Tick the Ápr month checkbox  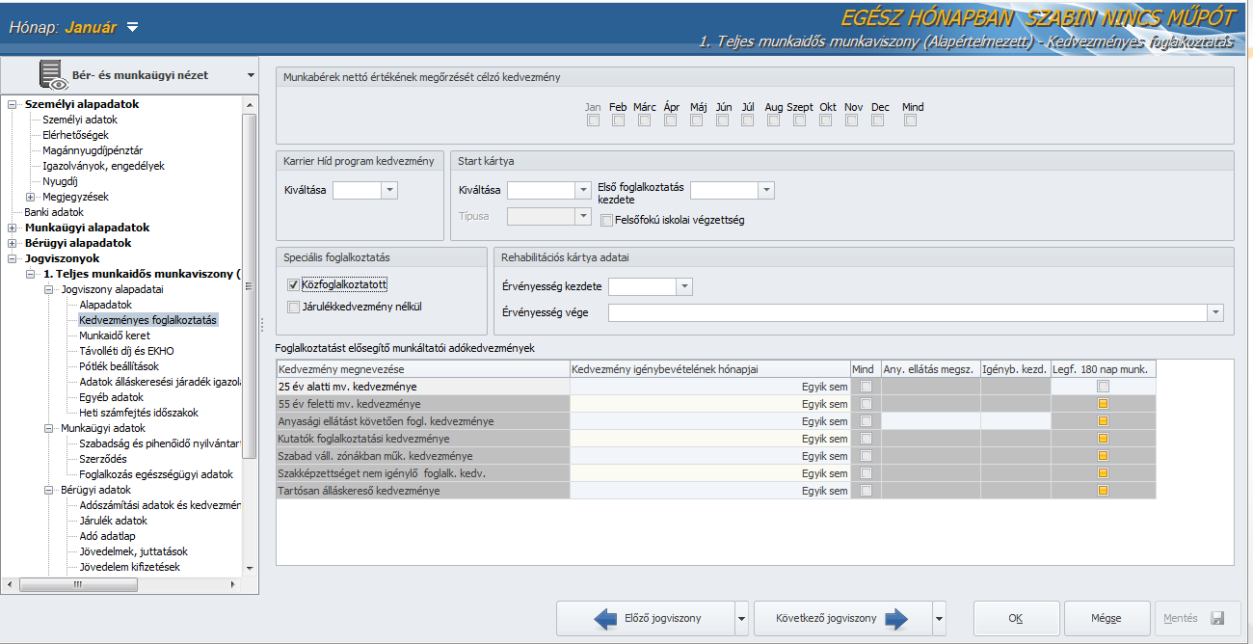671,121
